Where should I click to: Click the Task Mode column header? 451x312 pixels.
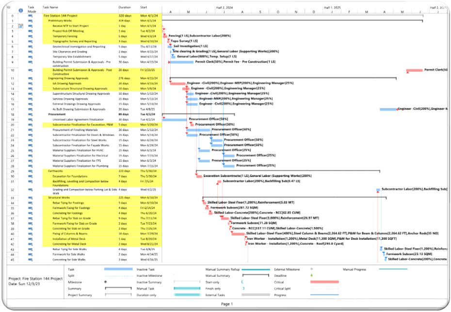click(31, 9)
